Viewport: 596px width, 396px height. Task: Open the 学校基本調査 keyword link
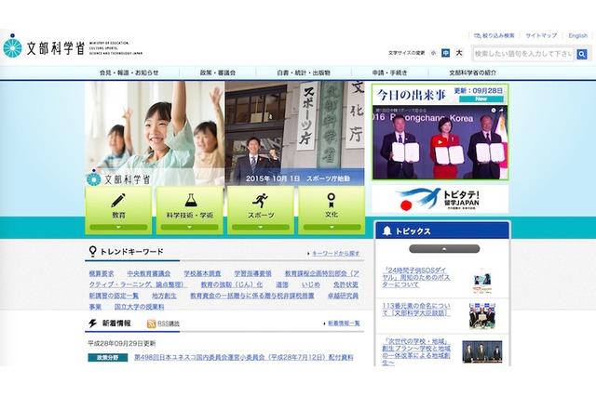[202, 273]
